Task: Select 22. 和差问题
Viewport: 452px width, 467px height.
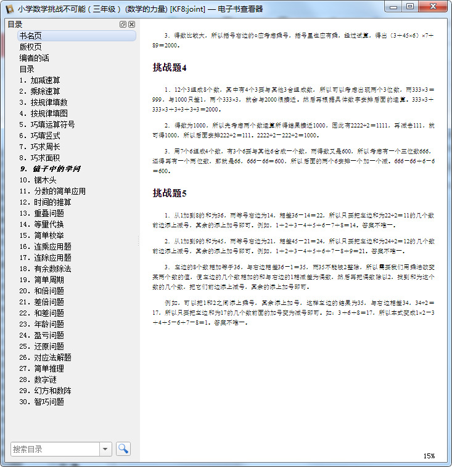Action: [x=42, y=313]
